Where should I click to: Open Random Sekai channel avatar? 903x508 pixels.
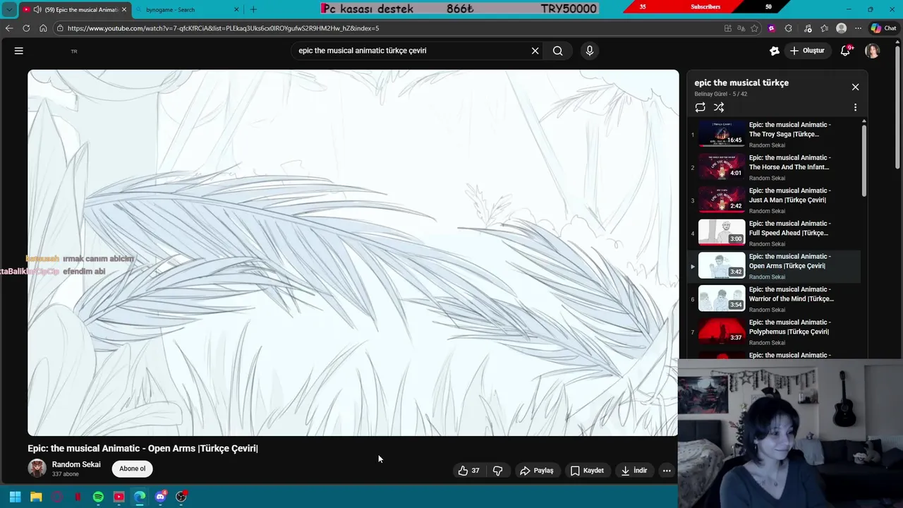[37, 468]
